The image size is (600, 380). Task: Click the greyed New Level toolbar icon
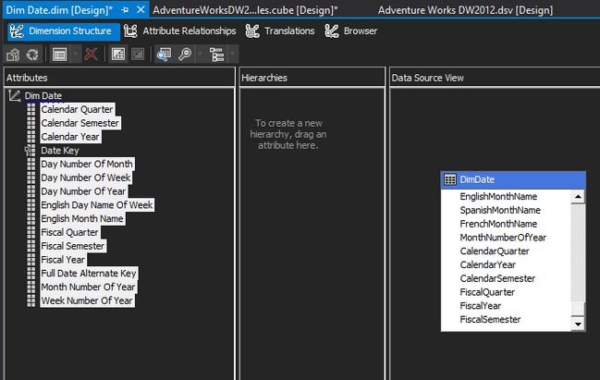(x=138, y=55)
